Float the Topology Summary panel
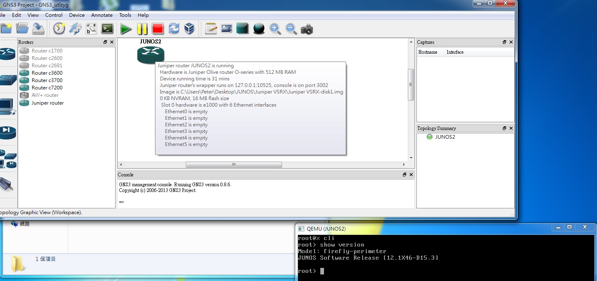 click(504, 128)
